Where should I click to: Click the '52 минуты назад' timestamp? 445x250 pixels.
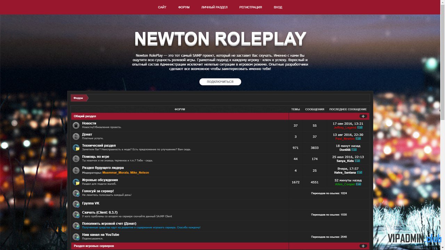pos(348,180)
